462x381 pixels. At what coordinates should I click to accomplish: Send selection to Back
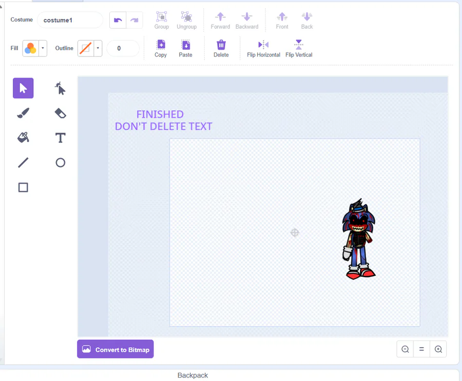pos(307,21)
